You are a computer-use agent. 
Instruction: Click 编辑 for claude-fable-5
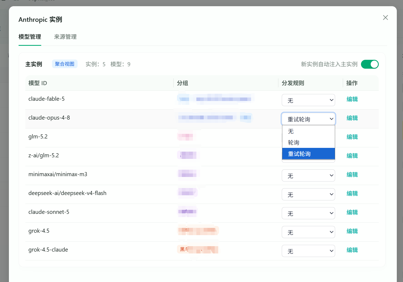(x=352, y=99)
